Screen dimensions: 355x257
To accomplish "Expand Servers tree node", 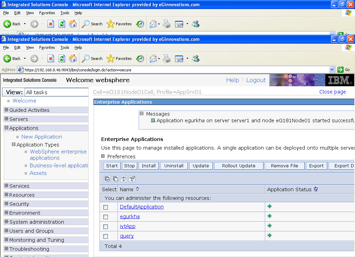I will pyautogui.click(x=6, y=119).
